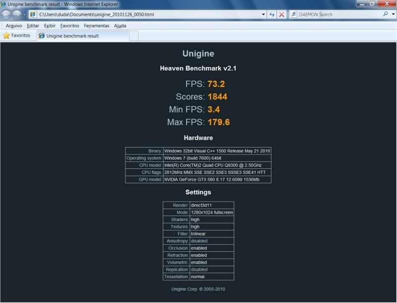Screen dimensions: 397x303
Task: Click the address bar with unigine file path
Action: click(149, 14)
